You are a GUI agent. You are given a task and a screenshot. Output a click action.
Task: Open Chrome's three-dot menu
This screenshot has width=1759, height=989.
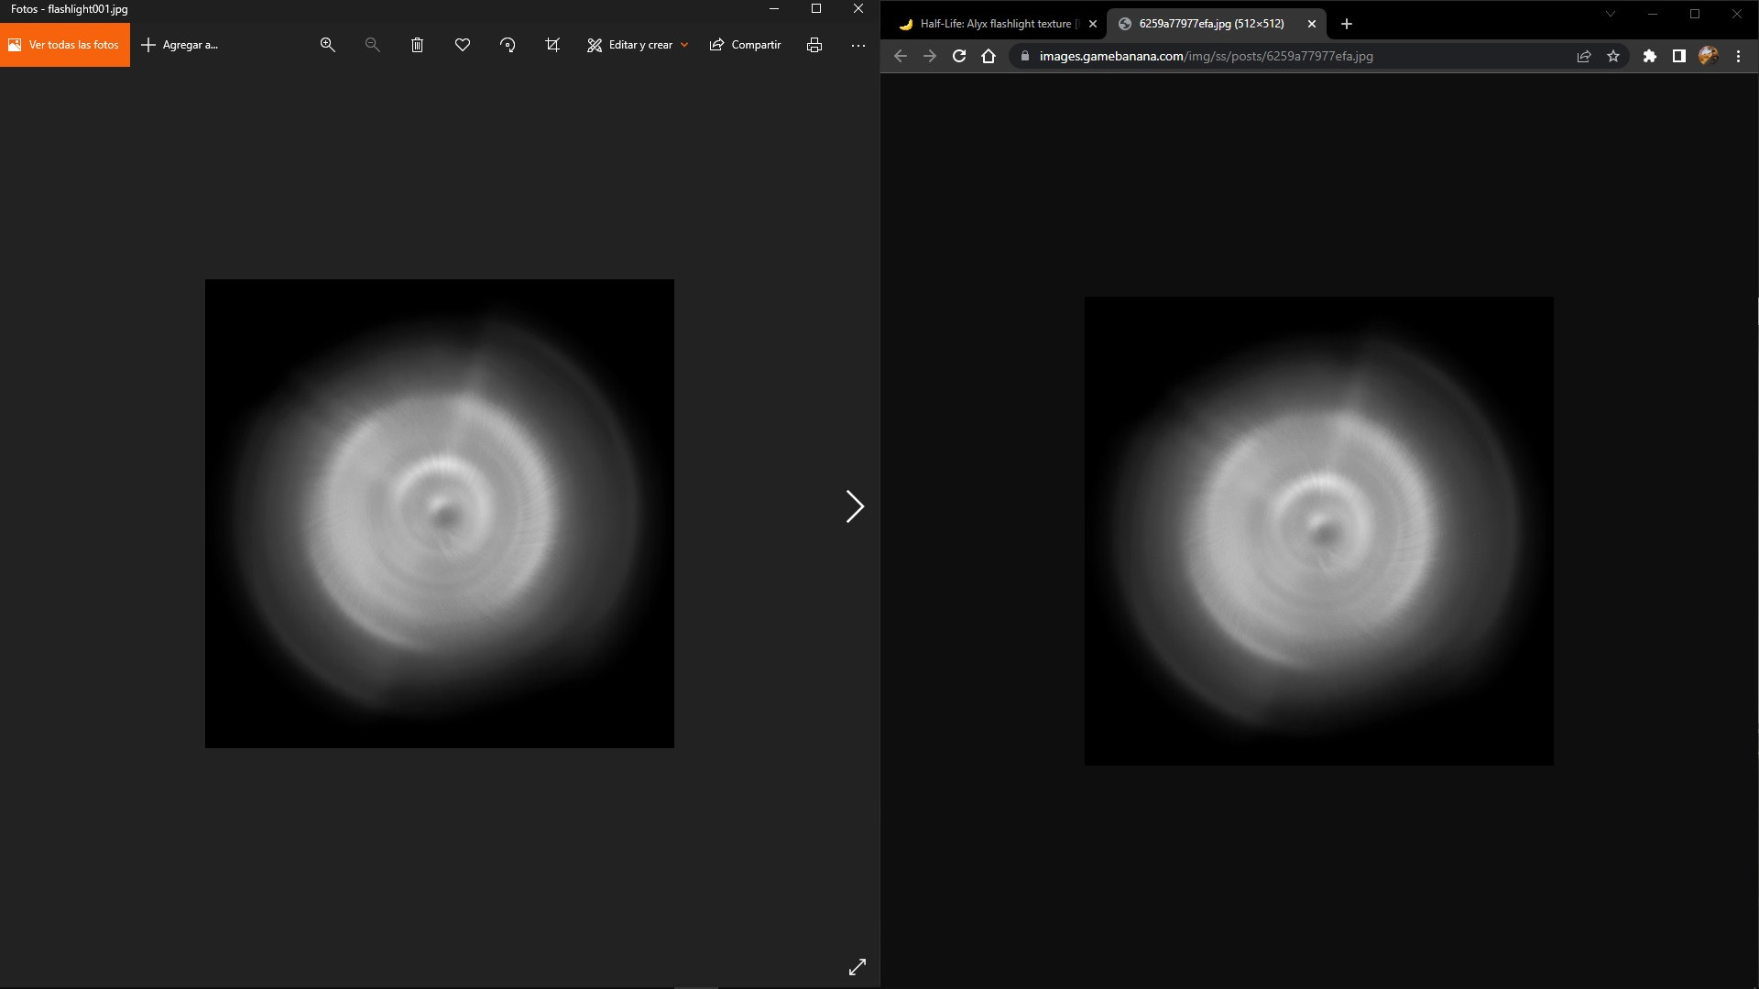[x=1739, y=56]
